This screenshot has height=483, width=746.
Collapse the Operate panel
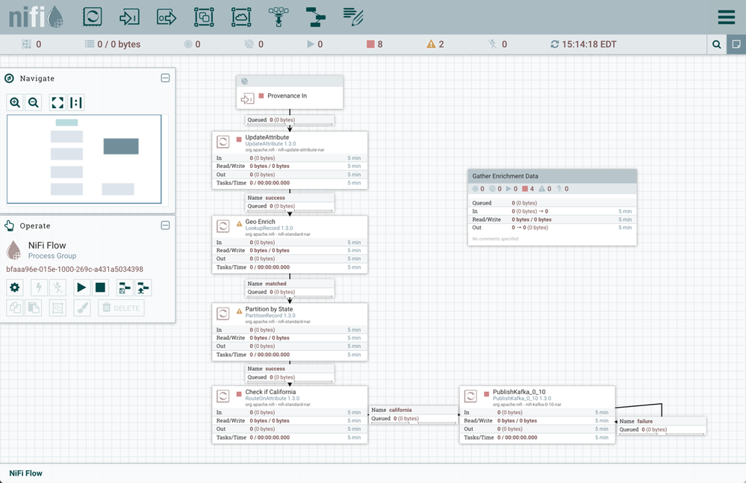tap(165, 225)
